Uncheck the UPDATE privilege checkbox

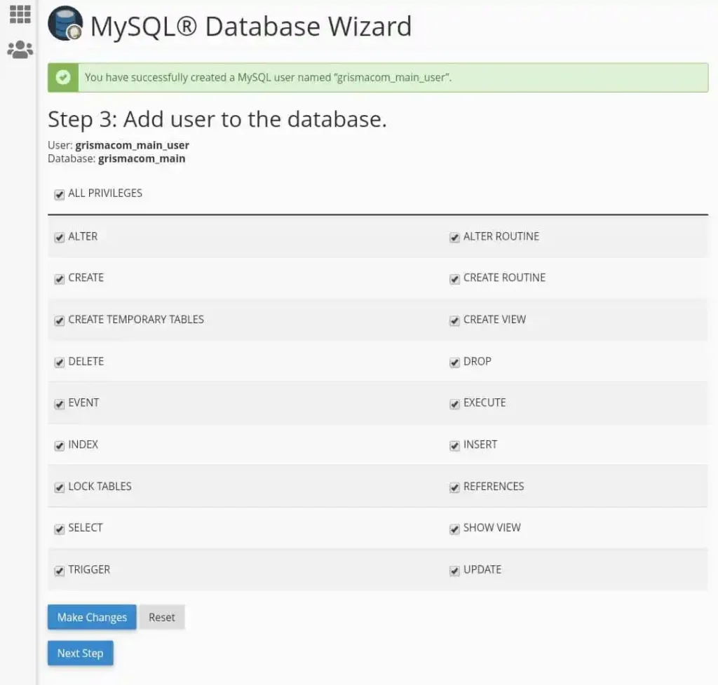(454, 571)
